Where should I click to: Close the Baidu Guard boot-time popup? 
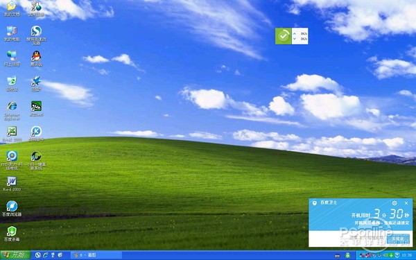pyautogui.click(x=406, y=203)
